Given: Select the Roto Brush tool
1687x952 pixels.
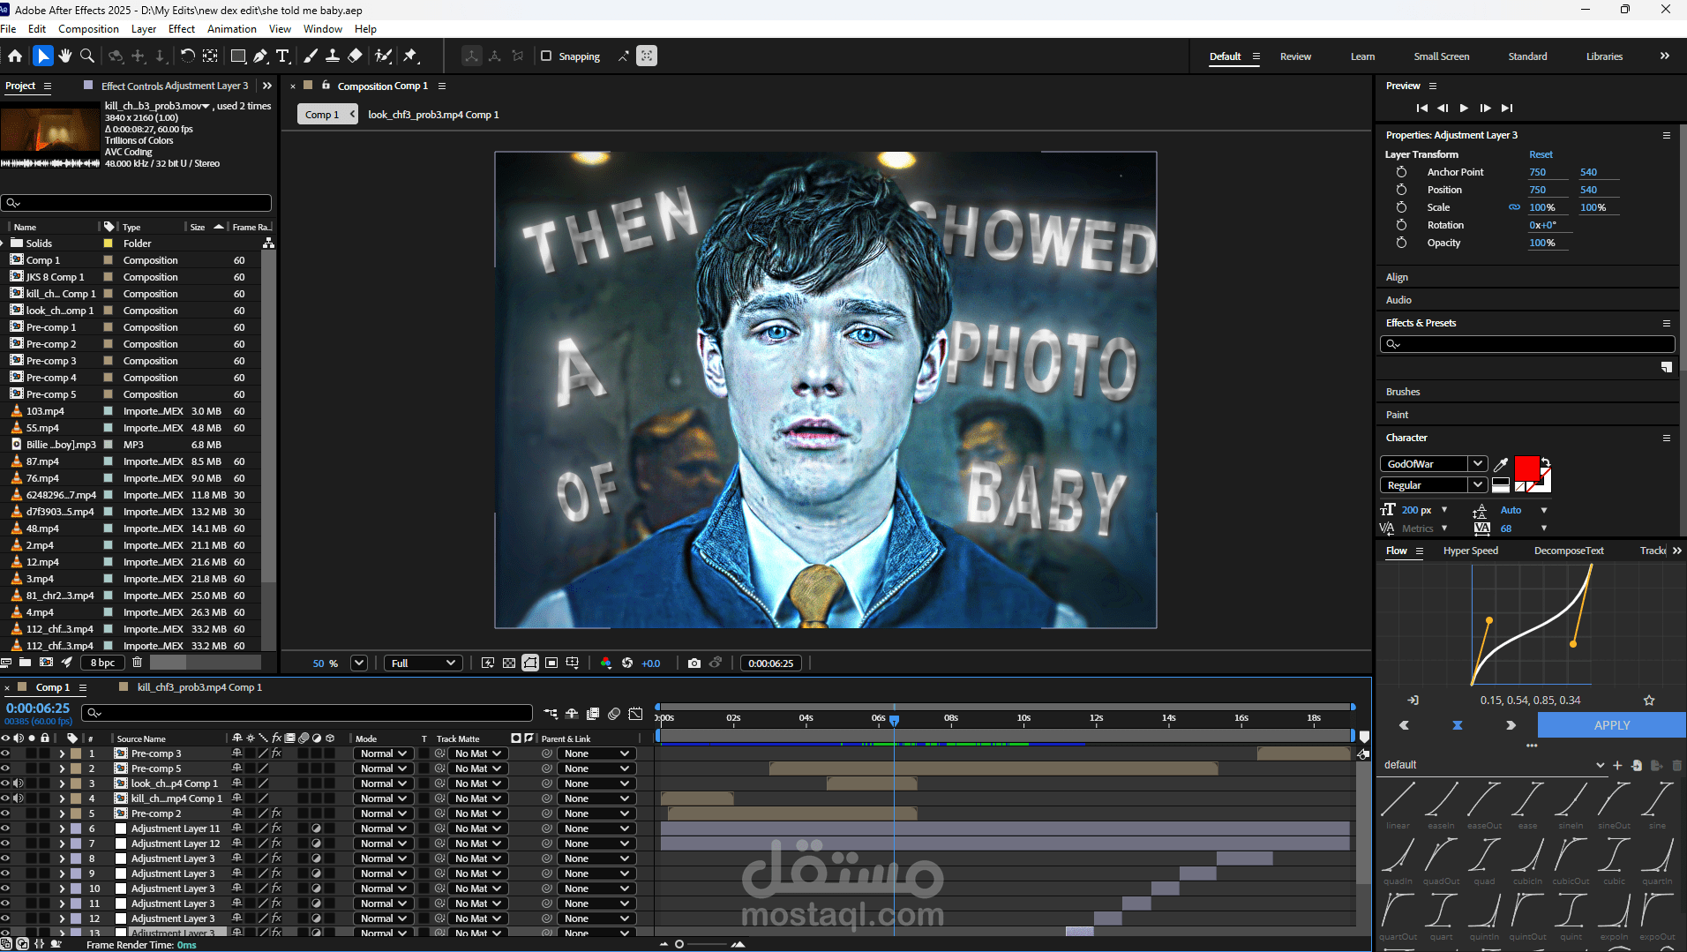Looking at the screenshot, I should click(383, 56).
